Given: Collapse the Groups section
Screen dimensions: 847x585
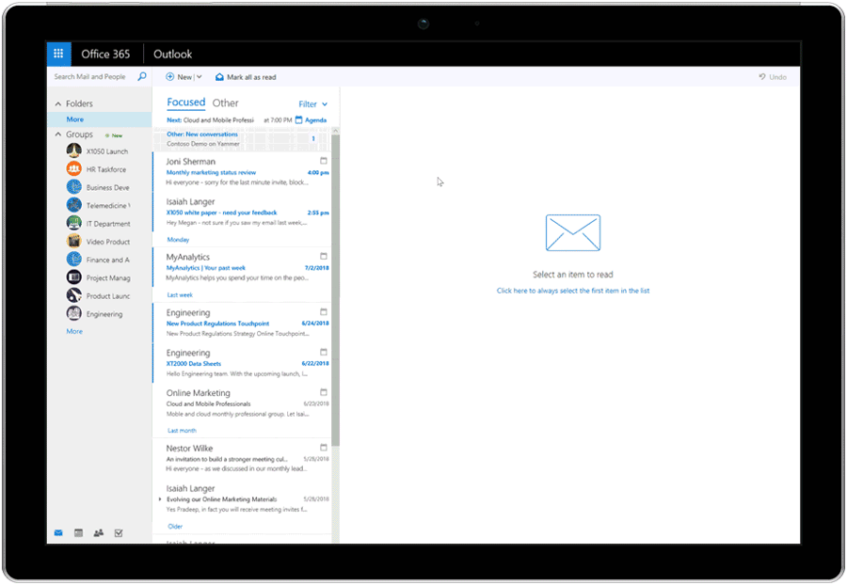Looking at the screenshot, I should 59,134.
